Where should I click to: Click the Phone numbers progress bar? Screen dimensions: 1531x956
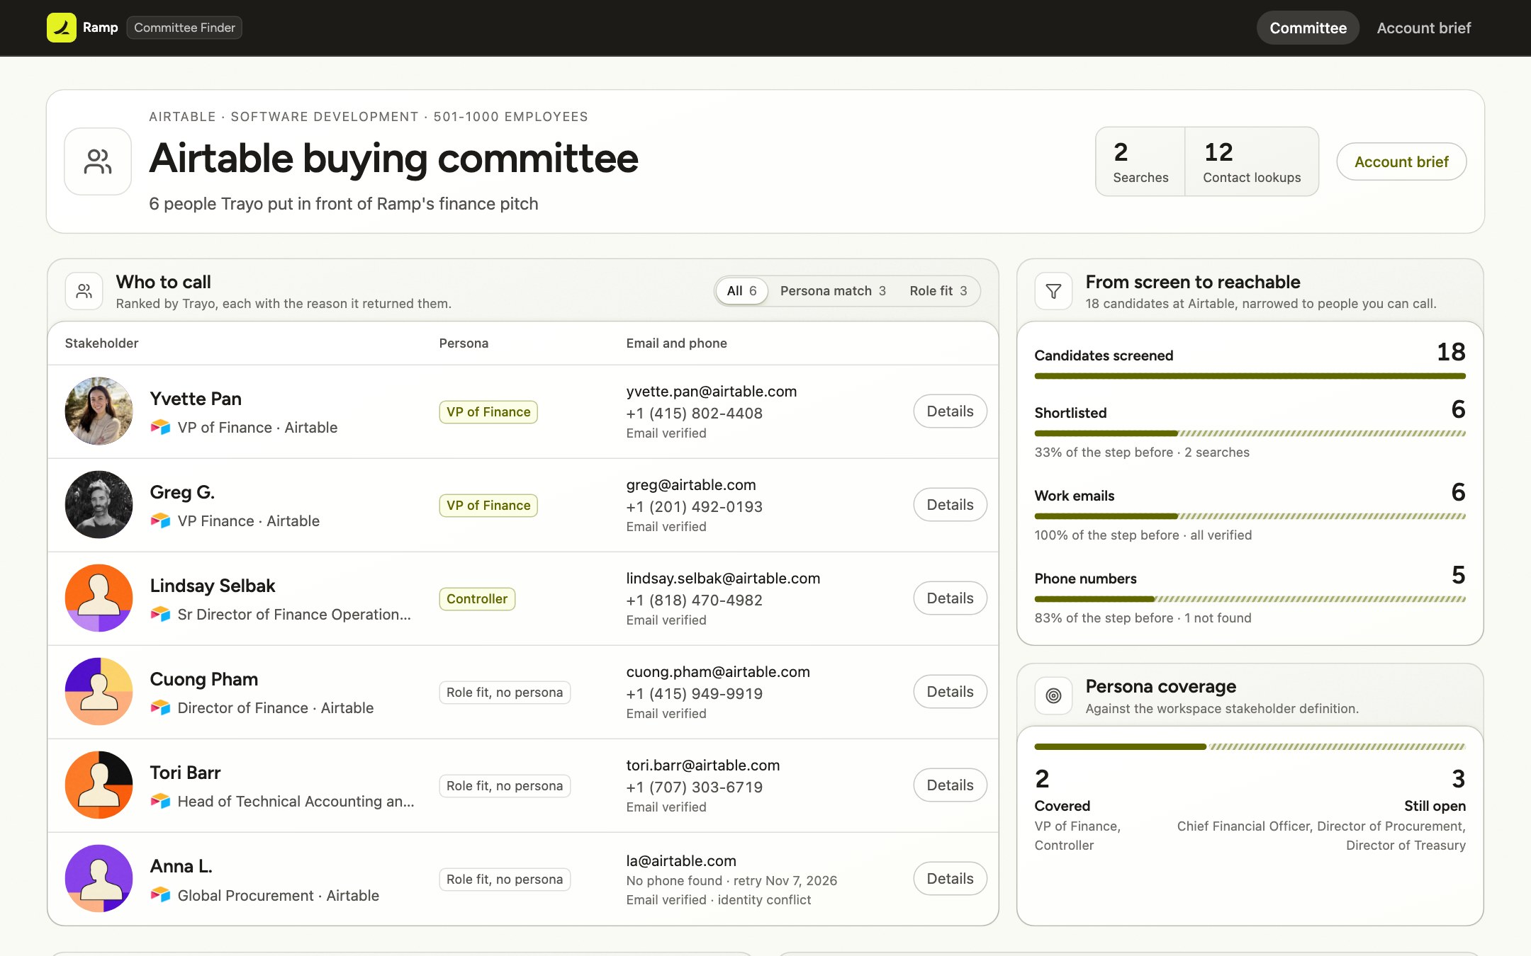(x=1250, y=599)
